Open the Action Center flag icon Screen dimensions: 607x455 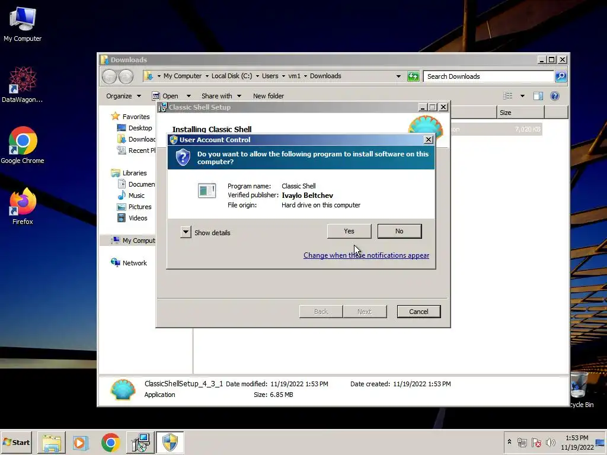(536, 443)
